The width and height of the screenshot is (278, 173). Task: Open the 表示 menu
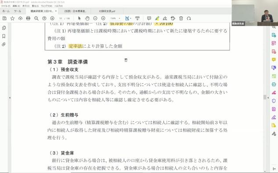(x=26, y=6)
